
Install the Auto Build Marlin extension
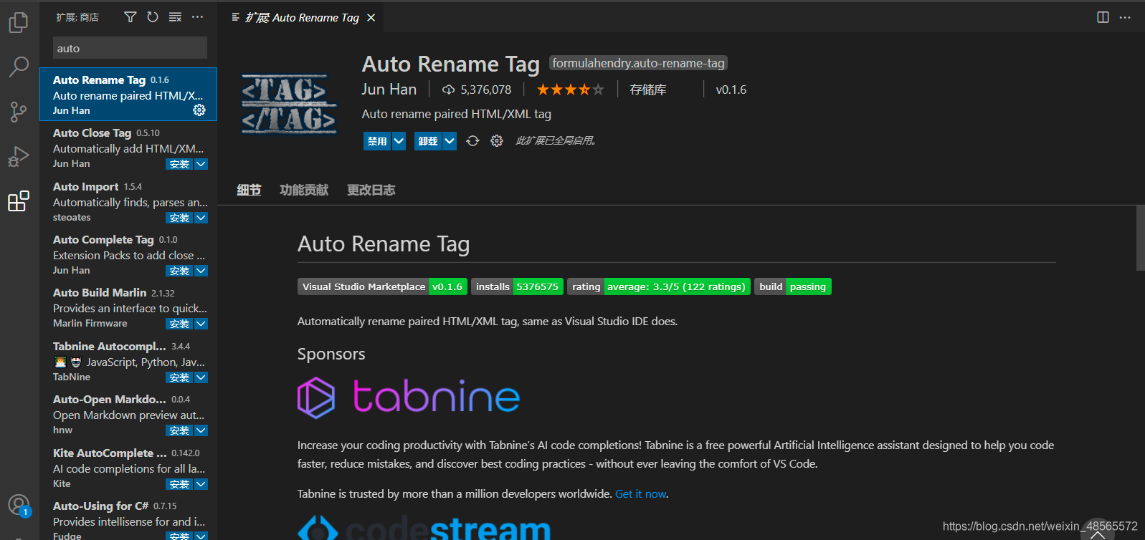(179, 324)
